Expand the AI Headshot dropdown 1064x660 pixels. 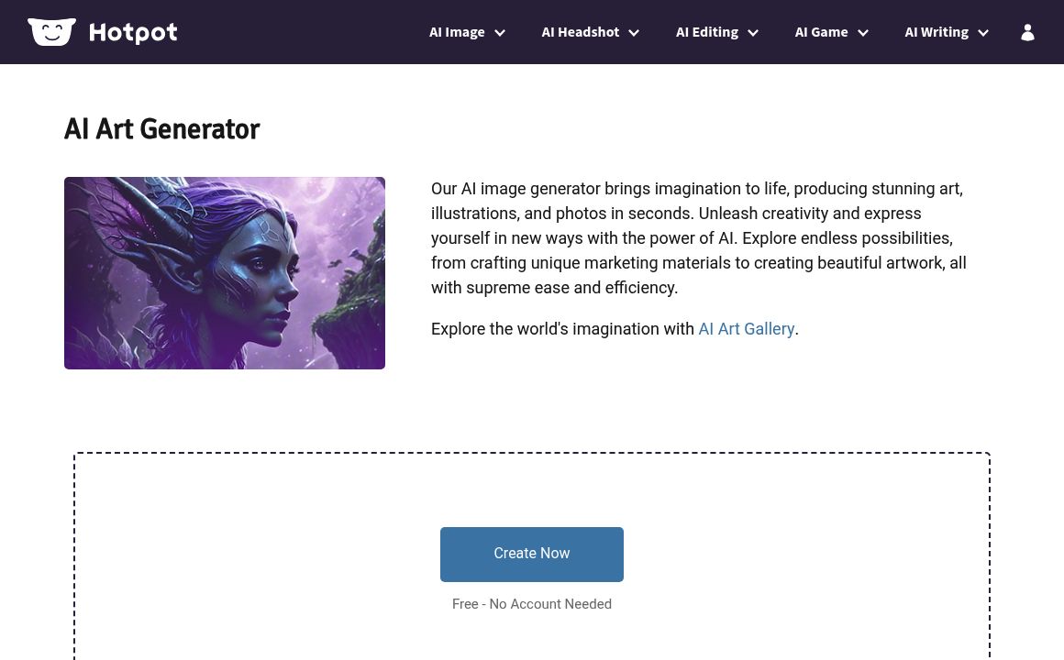pyautogui.click(x=590, y=32)
